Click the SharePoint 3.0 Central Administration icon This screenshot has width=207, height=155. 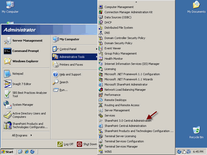coord(101,121)
